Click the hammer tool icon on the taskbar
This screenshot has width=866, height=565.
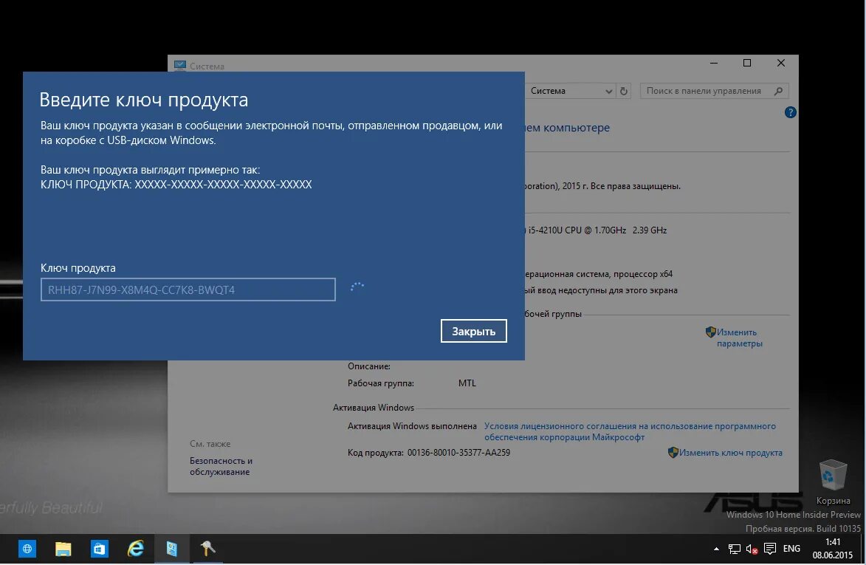(x=207, y=549)
